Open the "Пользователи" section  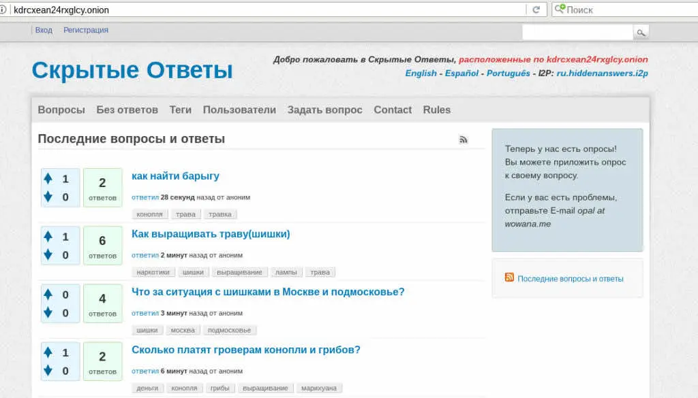tap(239, 110)
